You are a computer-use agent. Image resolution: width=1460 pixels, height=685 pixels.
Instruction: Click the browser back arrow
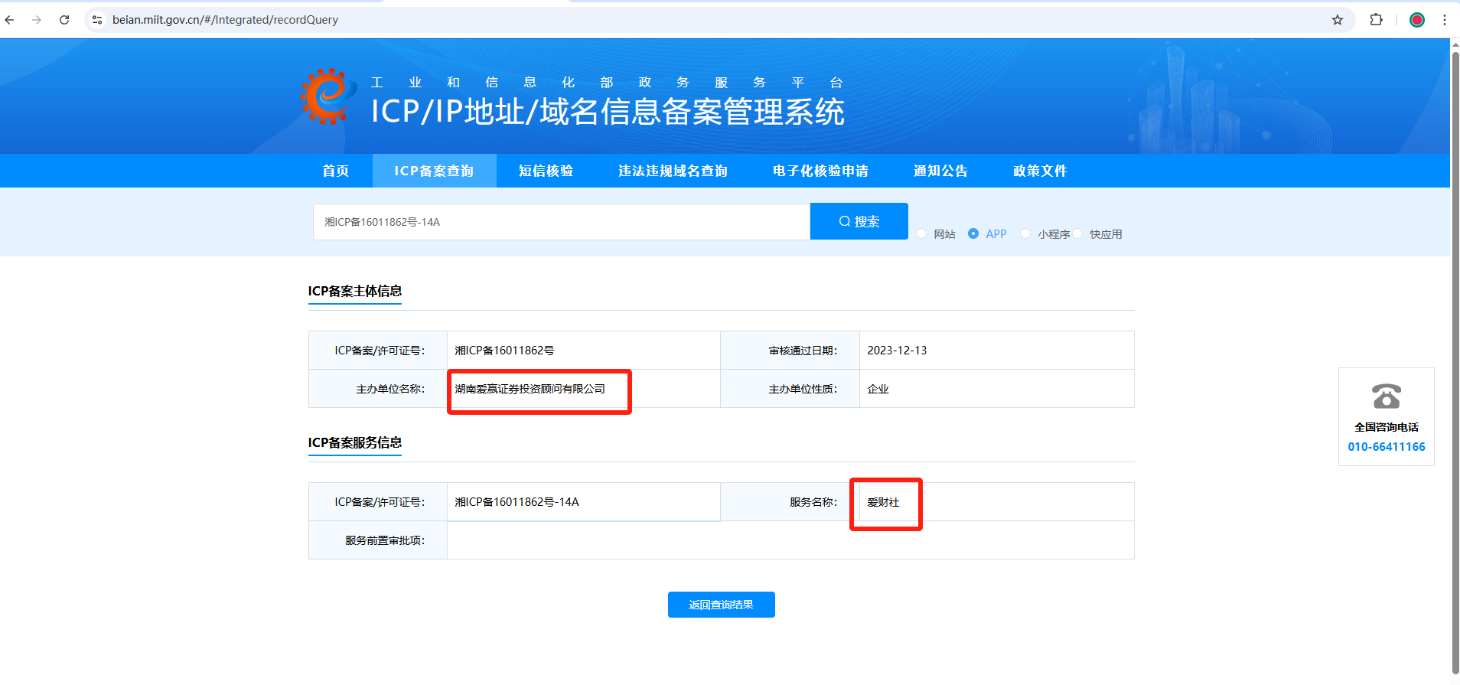[x=9, y=20]
